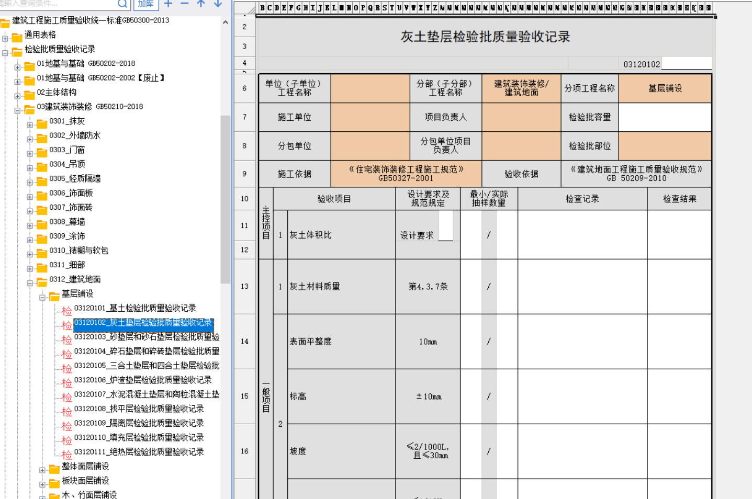Collapse the 基层铺设 folder node
Image resolution: width=752 pixels, height=499 pixels.
42,297
